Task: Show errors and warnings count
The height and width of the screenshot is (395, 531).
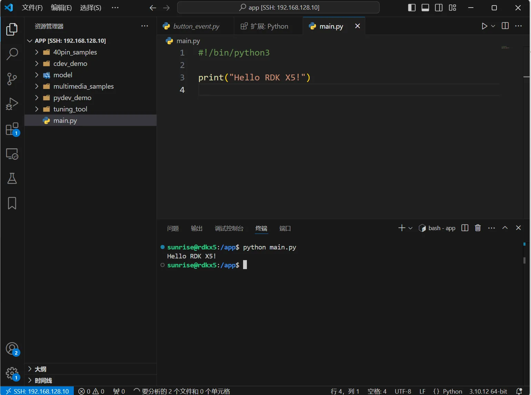Action: (x=91, y=391)
